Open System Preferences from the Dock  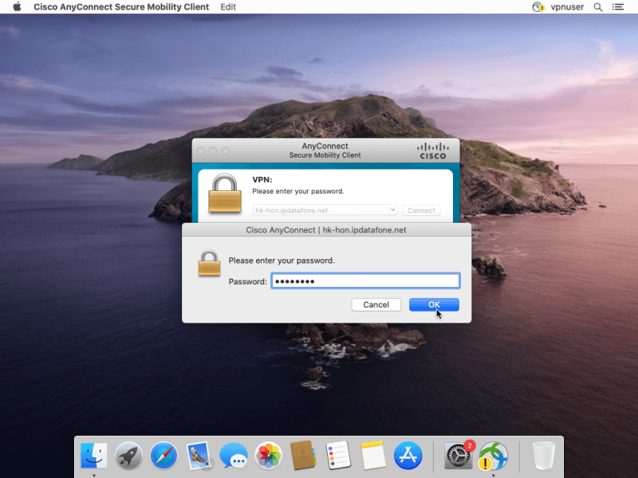(x=459, y=456)
